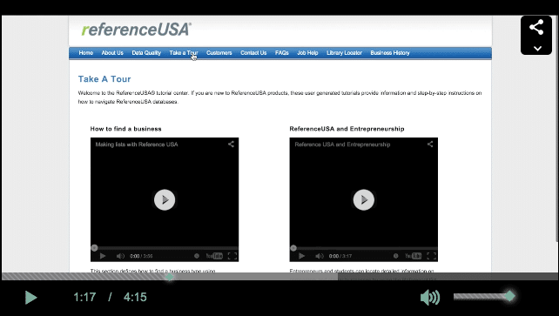Toggle fullscreen on the Entrepreneurship video
Image resolution: width=559 pixels, height=316 pixels.
click(431, 256)
